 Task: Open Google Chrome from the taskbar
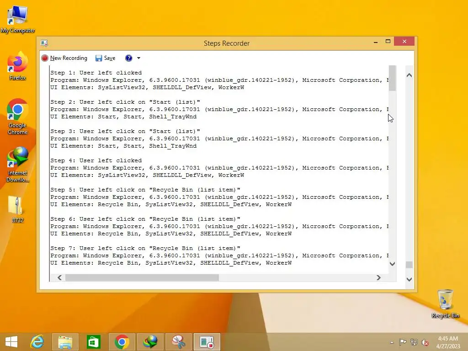click(122, 342)
